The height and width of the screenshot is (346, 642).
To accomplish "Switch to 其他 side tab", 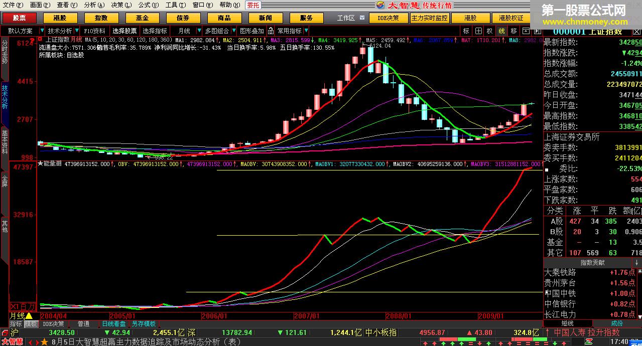I will pyautogui.click(x=5, y=226).
